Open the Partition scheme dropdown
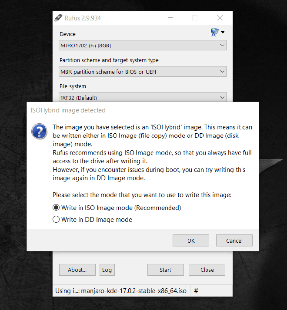Screen dimensions: 287x310 pyautogui.click(x=143, y=72)
